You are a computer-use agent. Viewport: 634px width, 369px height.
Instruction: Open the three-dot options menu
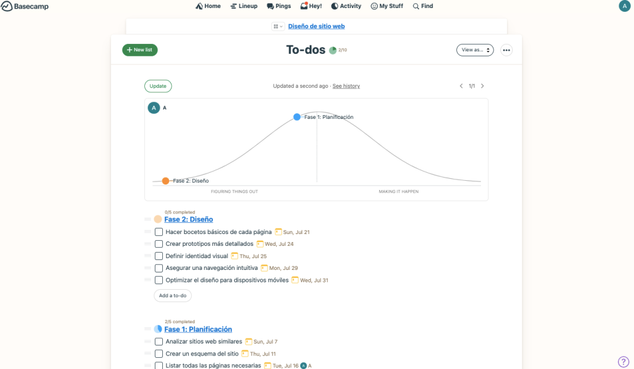coord(506,50)
